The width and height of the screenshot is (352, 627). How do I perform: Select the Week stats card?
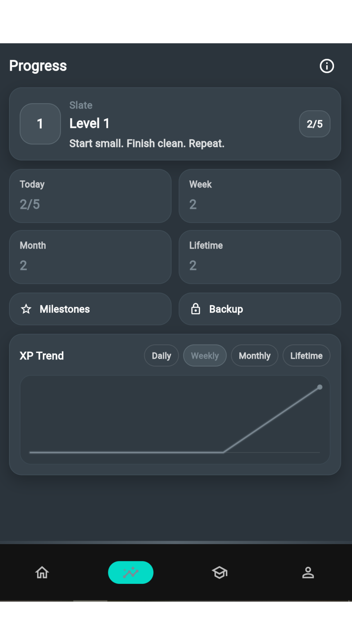tap(259, 196)
